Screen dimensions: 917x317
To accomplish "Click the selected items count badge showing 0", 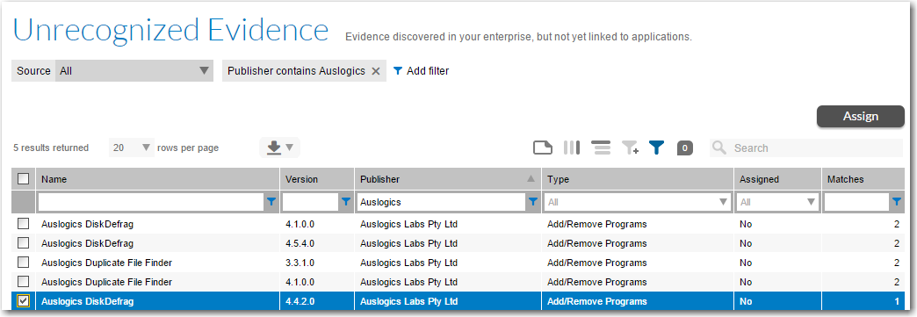I will 685,148.
